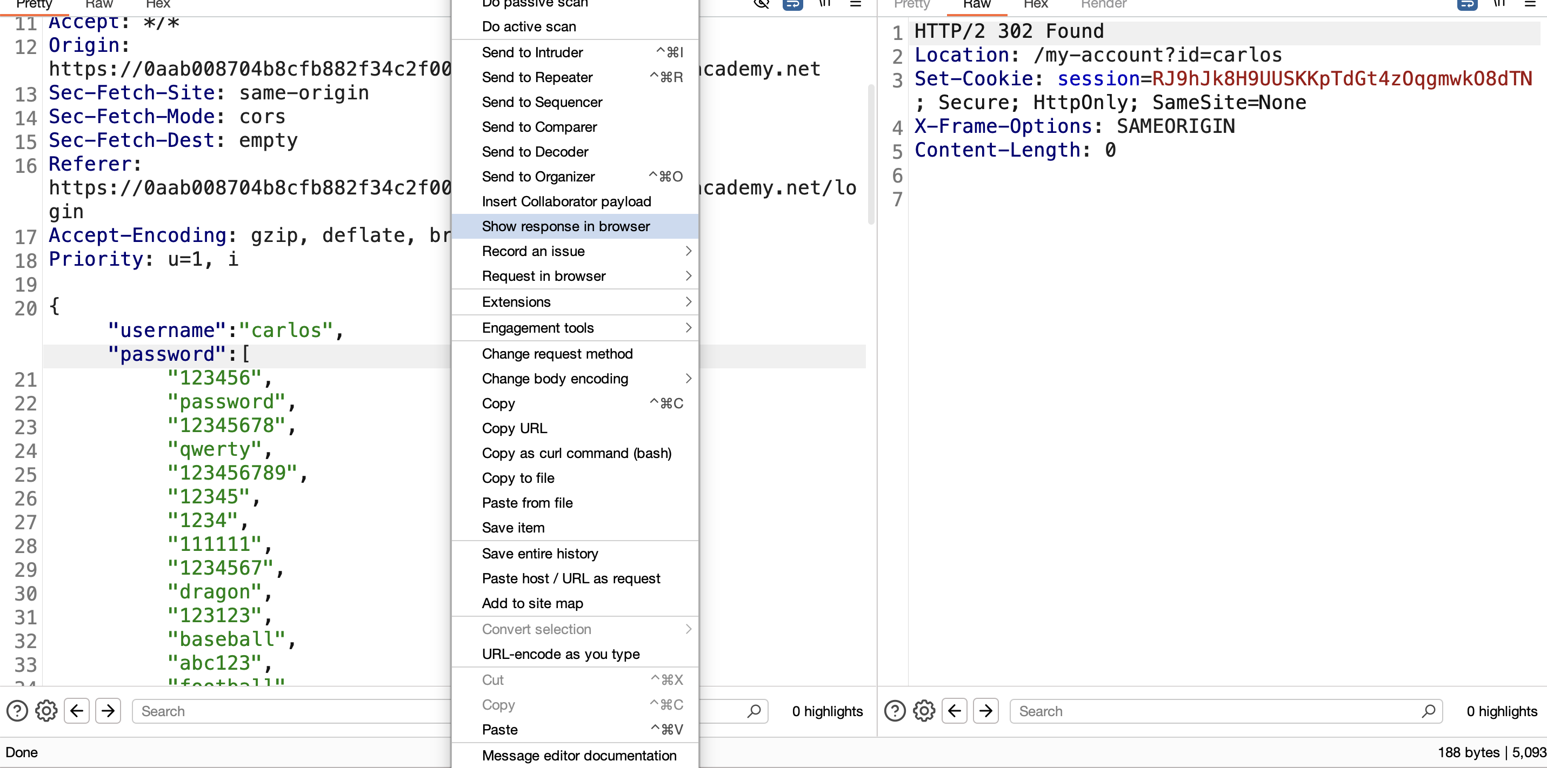Select Show response in browser
The height and width of the screenshot is (768, 1547).
tap(575, 226)
